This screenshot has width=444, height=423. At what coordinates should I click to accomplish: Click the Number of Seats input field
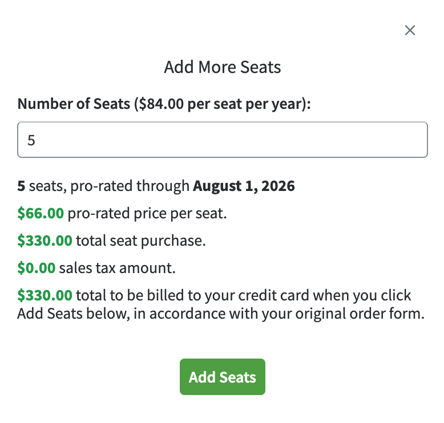coord(223,140)
